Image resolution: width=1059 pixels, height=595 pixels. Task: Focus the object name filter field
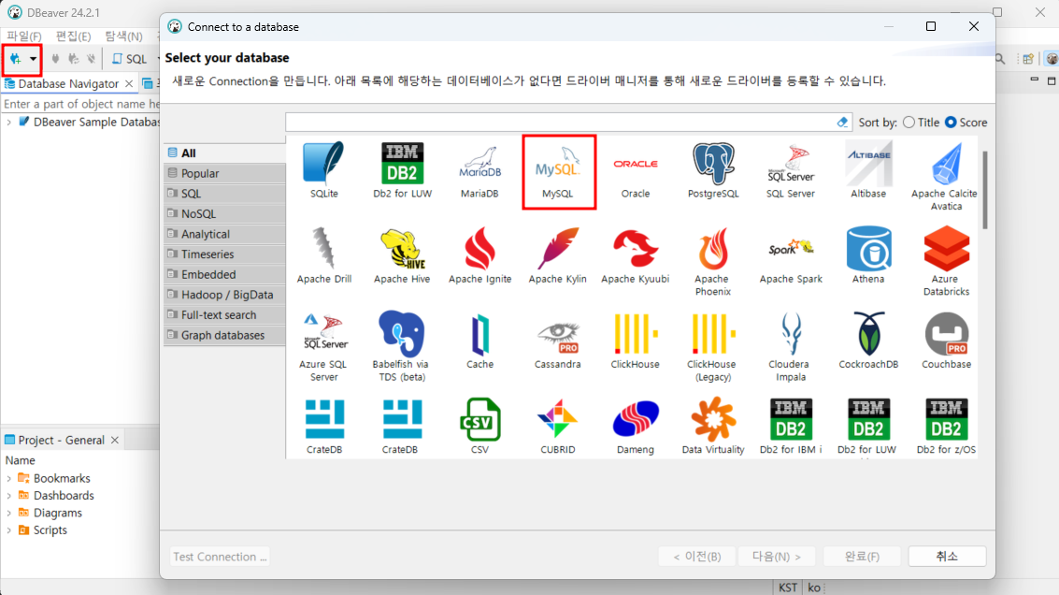[81, 104]
